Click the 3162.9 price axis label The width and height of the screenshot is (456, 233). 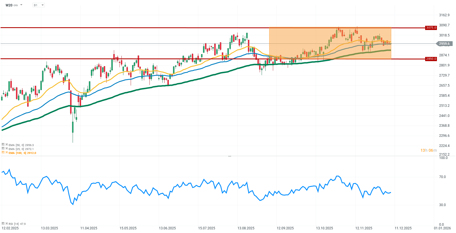444,15
